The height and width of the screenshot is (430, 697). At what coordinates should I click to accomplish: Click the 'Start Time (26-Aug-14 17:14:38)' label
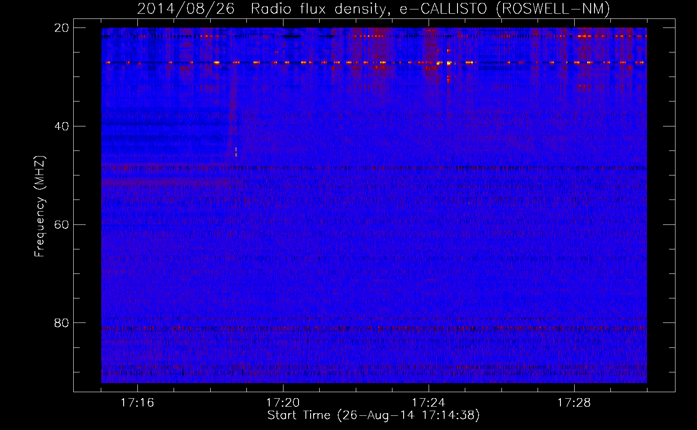coord(373,415)
